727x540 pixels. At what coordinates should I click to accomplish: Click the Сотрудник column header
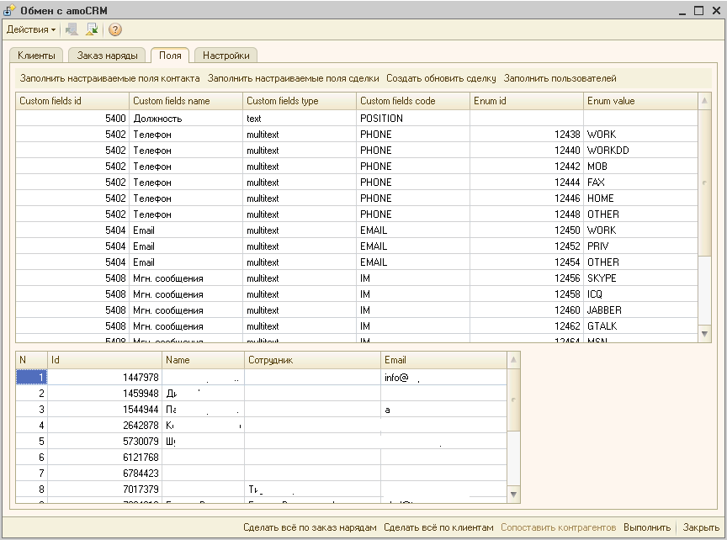click(x=312, y=360)
